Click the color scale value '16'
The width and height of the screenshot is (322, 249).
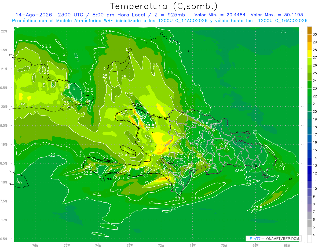(x=315, y=142)
